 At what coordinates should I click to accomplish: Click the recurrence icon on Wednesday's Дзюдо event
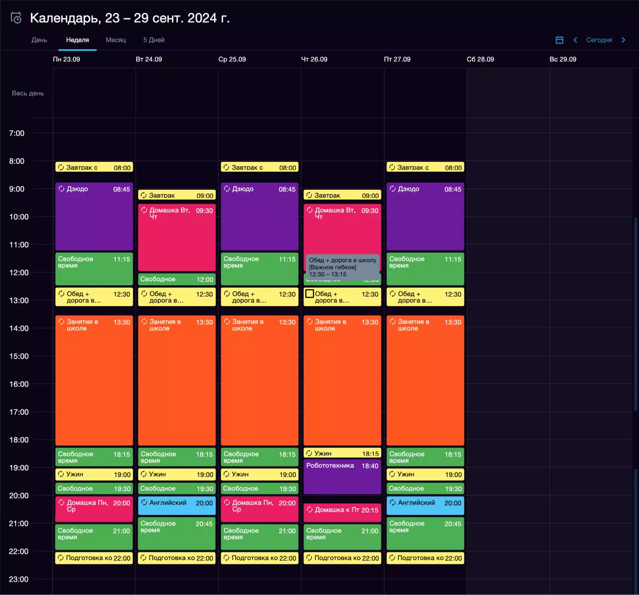click(227, 189)
